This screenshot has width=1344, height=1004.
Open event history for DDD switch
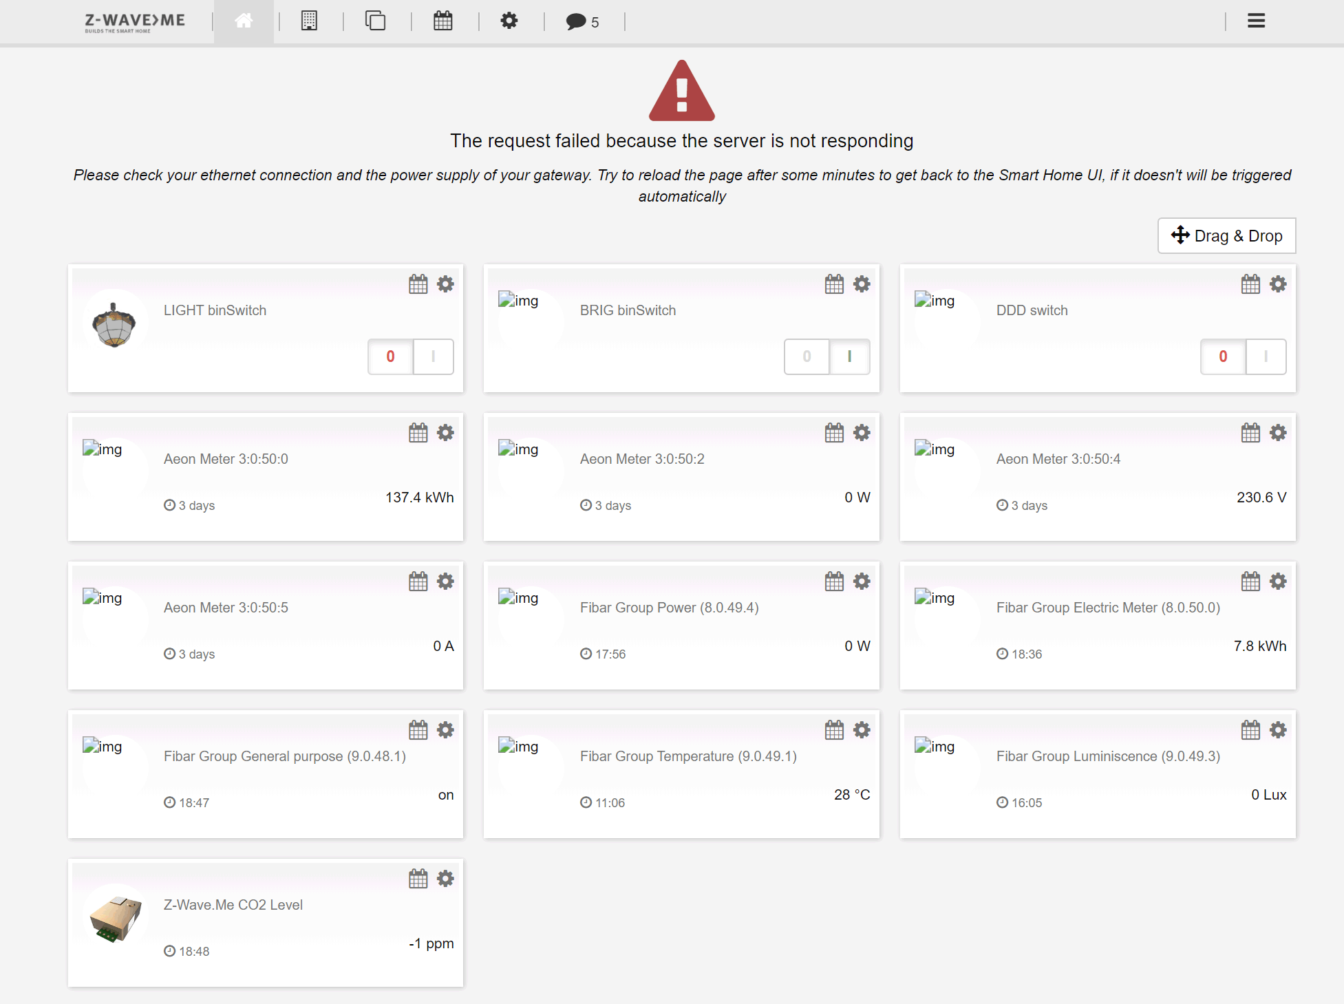1250,284
